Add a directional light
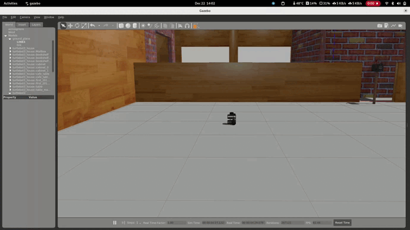This screenshot has height=230, width=410. (x=157, y=25)
